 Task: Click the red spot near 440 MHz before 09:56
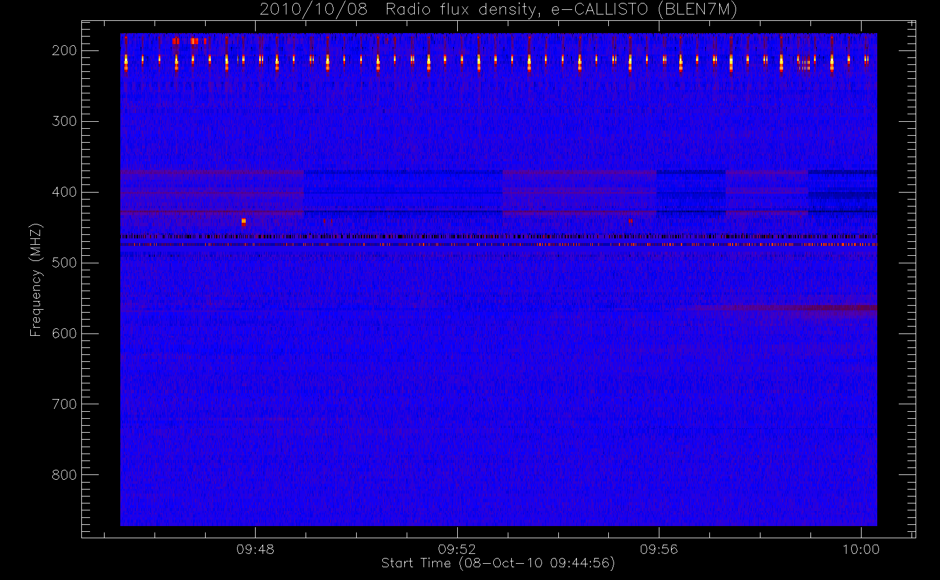click(x=630, y=221)
